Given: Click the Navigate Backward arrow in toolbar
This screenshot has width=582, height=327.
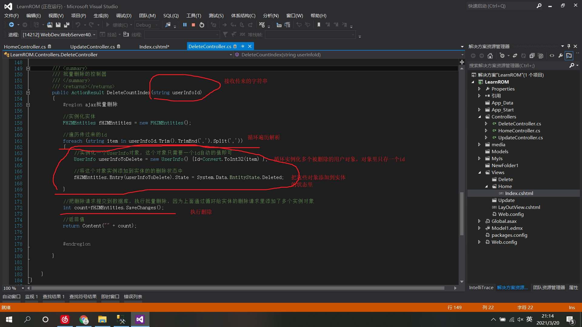Looking at the screenshot, I should [12, 25].
